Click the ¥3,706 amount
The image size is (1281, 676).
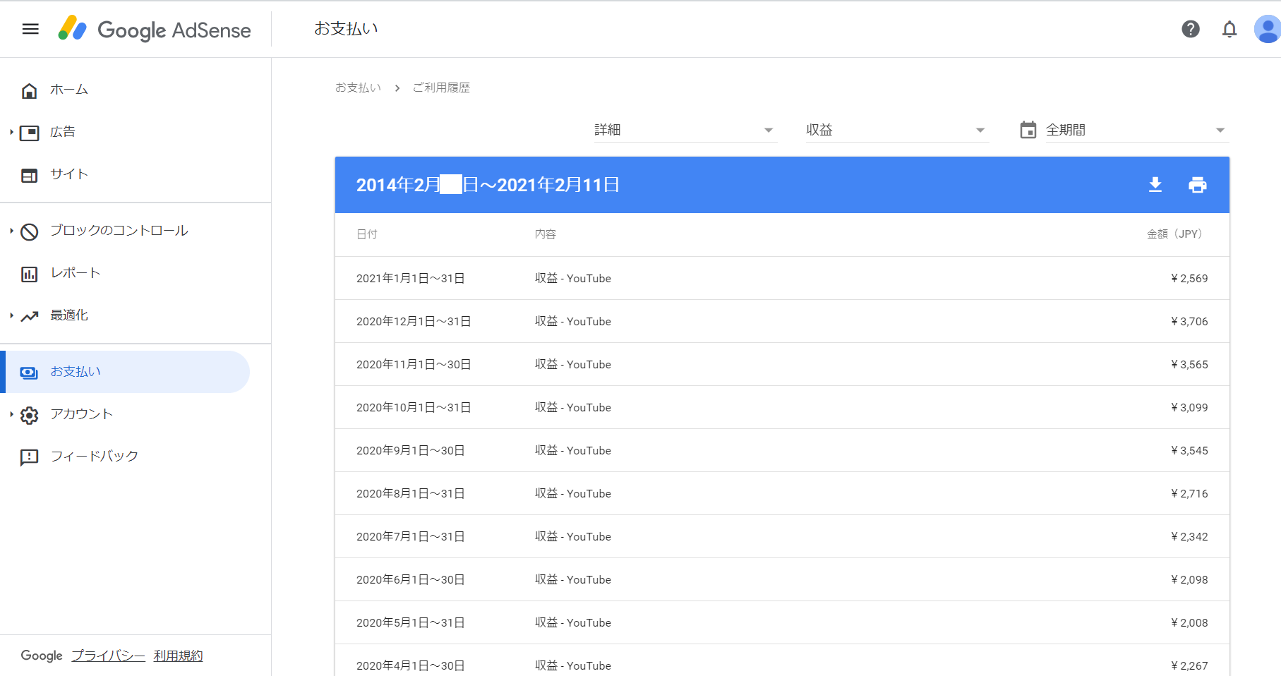pyautogui.click(x=1189, y=322)
